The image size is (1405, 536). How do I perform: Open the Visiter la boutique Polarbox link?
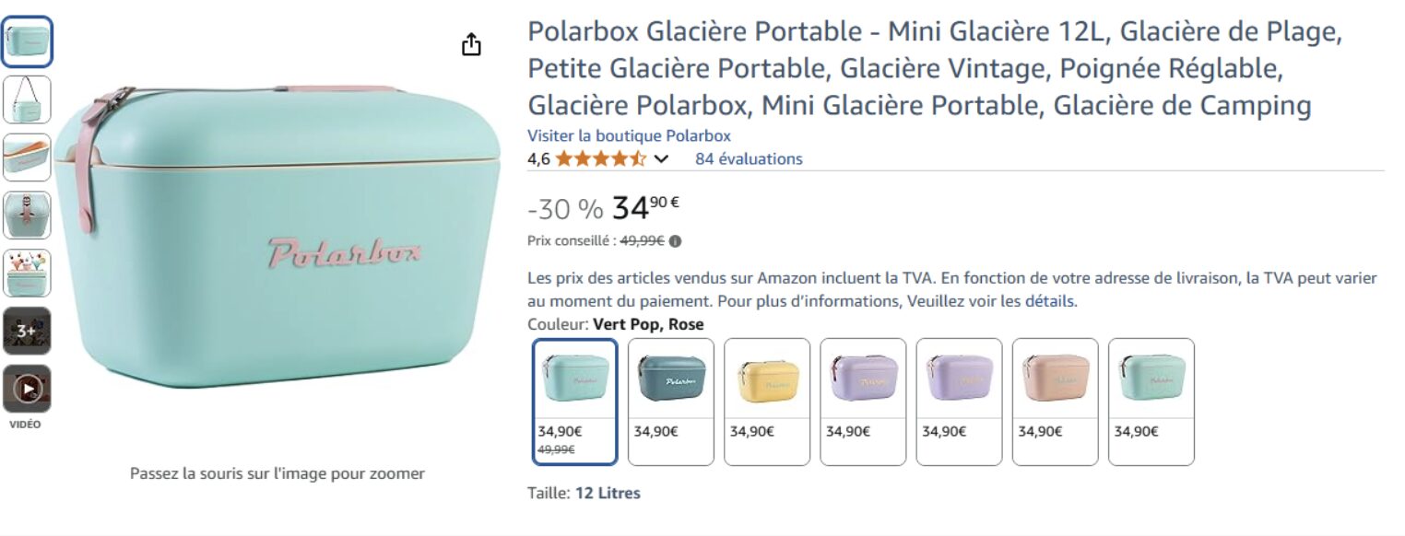coord(629,135)
